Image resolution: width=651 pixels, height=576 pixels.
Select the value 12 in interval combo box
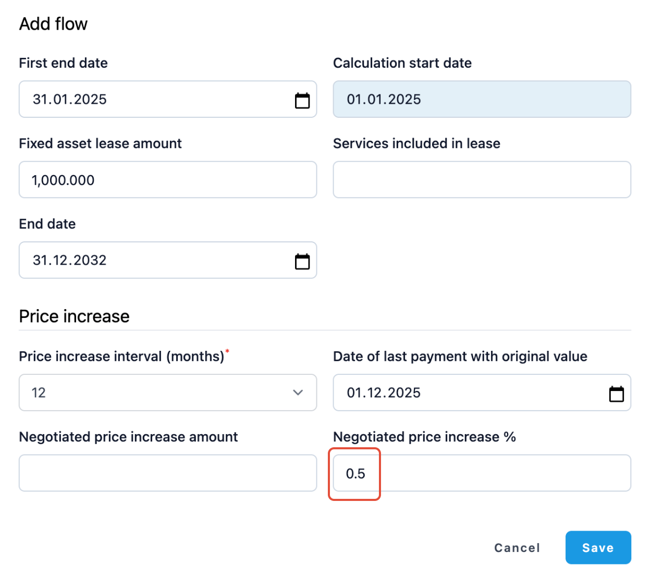pyautogui.click(x=156, y=393)
